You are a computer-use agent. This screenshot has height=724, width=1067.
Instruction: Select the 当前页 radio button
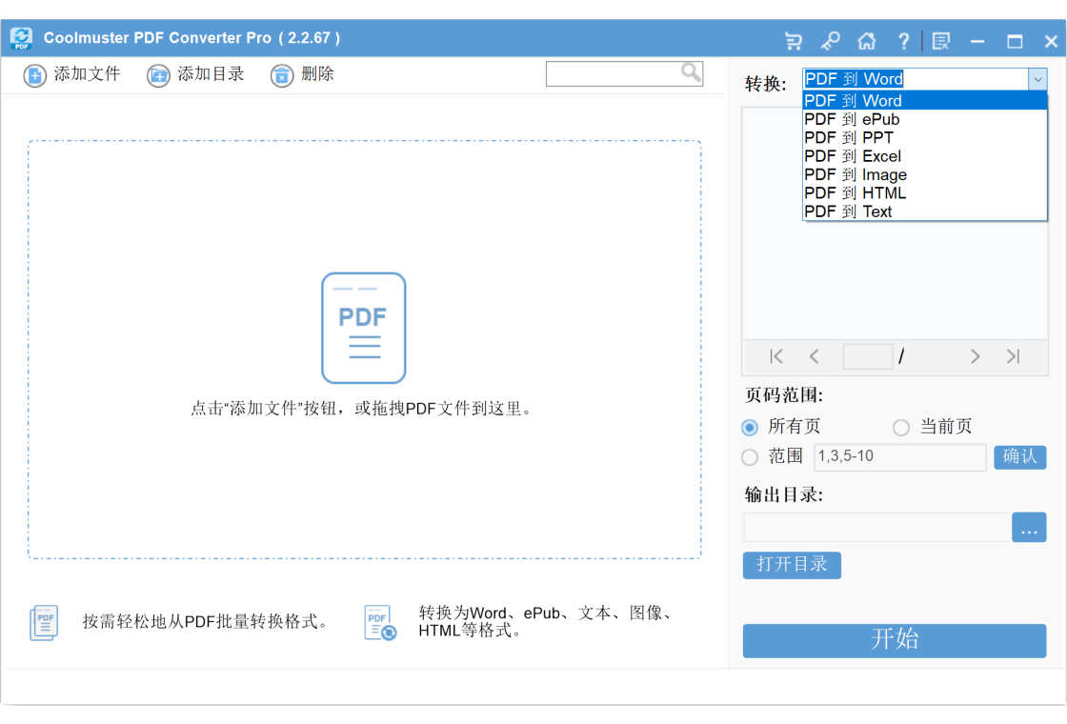901,428
